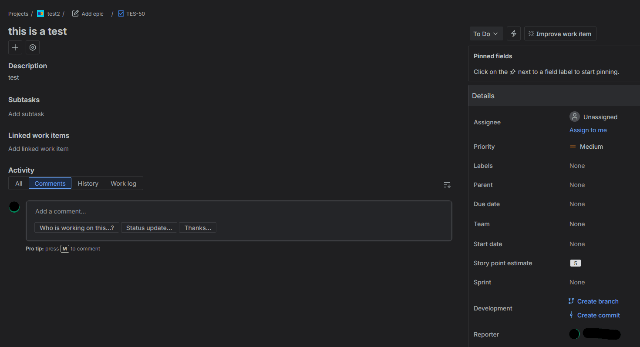Switch to the Work log tab
640x347 pixels.
pyautogui.click(x=123, y=184)
